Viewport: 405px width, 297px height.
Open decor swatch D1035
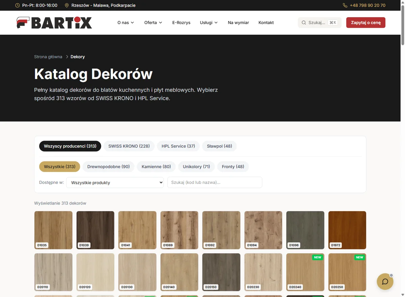pos(53,230)
